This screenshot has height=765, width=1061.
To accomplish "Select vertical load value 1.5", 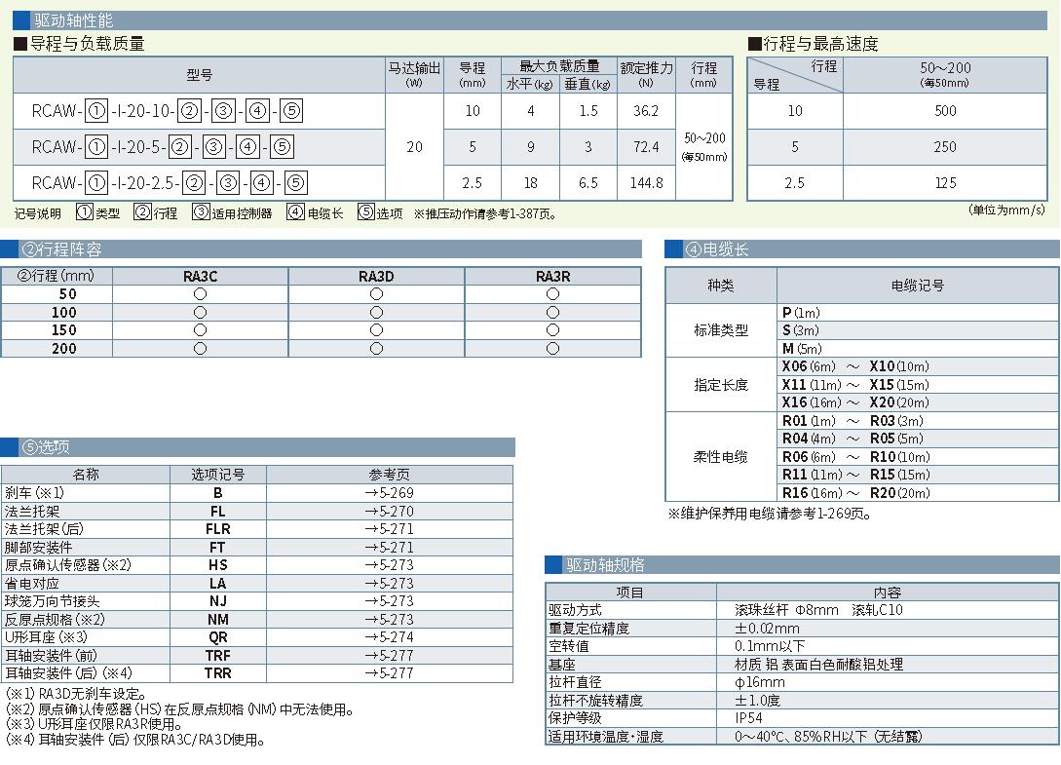I will pyautogui.click(x=588, y=111).
